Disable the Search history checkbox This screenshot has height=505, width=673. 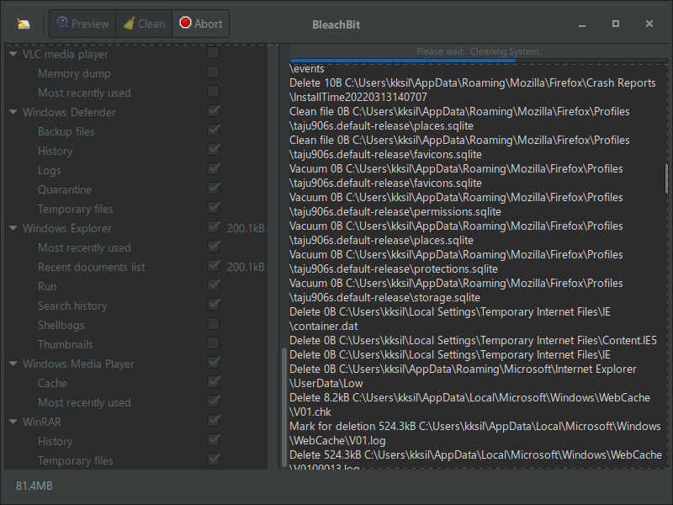pyautogui.click(x=214, y=305)
